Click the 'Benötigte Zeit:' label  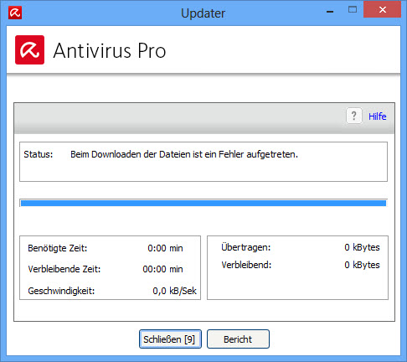pyautogui.click(x=58, y=248)
